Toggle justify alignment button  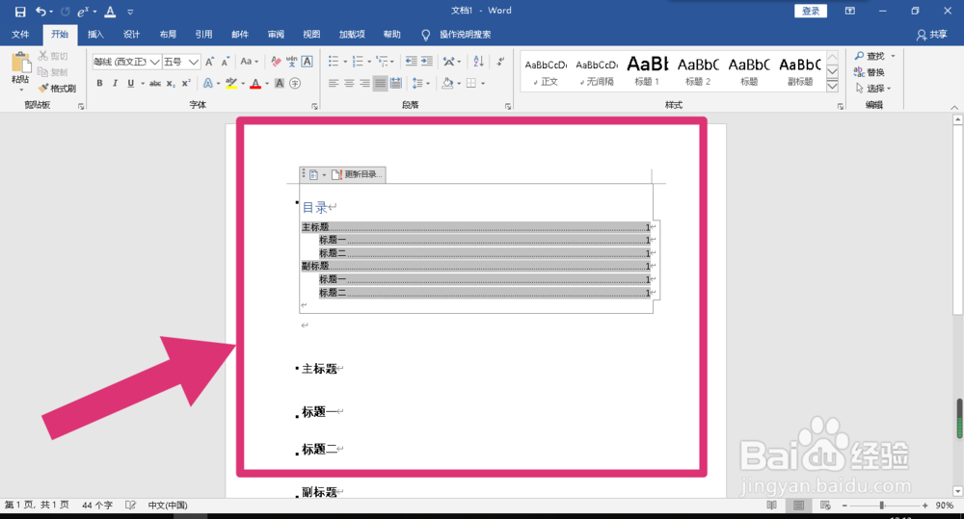click(381, 83)
